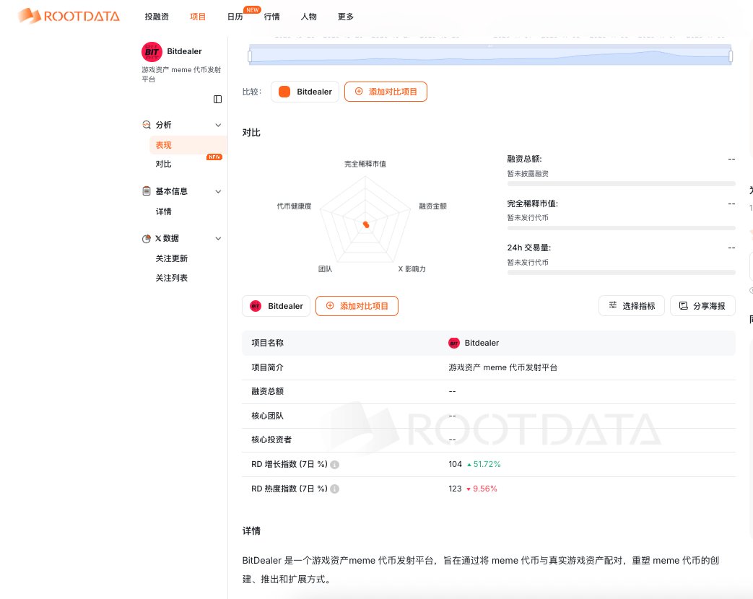The height and width of the screenshot is (599, 753).
Task: Click info icon next to RD 增长指数
Action: click(x=335, y=465)
